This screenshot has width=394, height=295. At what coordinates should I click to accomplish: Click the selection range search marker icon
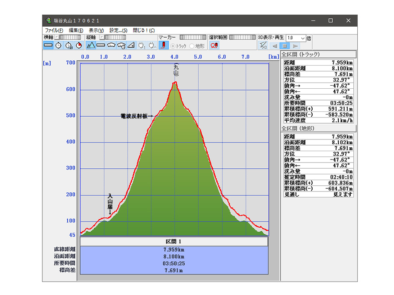point(214,45)
